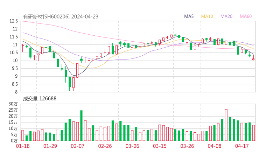
Task: Click the 8.5 price axis label
Action: pos(15,84)
